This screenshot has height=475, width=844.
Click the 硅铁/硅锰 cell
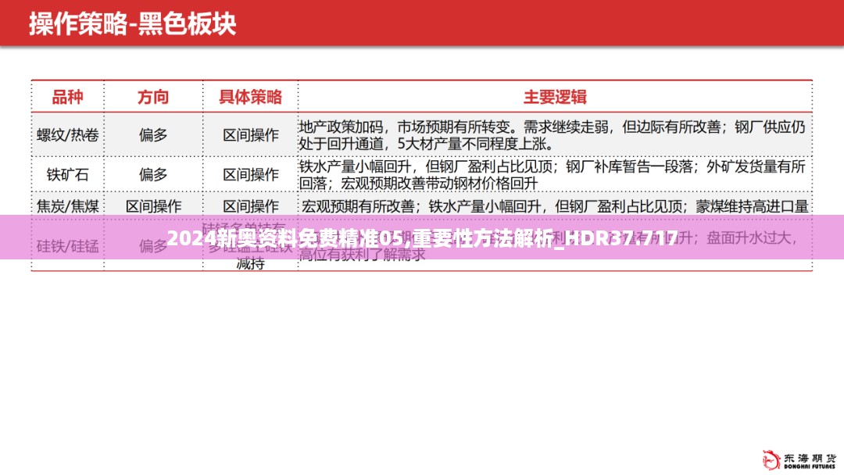tap(68, 246)
